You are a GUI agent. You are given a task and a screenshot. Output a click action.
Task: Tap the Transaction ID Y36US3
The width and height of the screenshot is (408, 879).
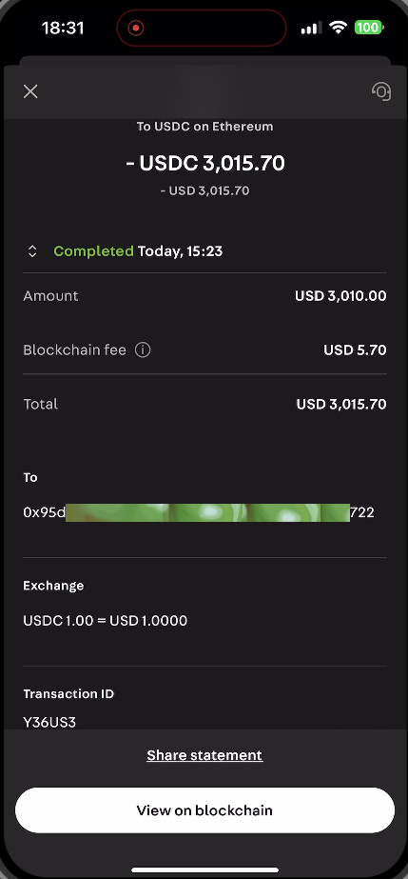pyautogui.click(x=49, y=722)
